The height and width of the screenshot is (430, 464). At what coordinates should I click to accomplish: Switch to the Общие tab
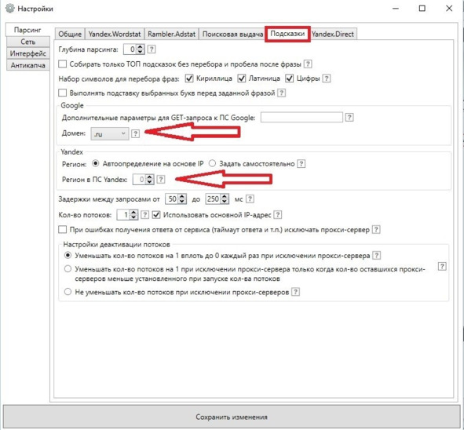click(x=70, y=34)
